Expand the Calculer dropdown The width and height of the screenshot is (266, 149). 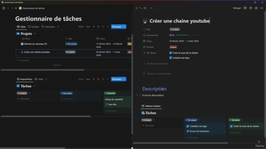pos(57,65)
